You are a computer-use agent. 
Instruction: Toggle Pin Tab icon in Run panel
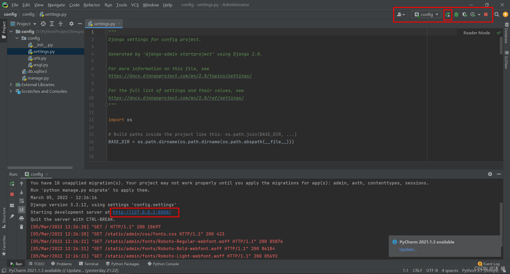coord(12,216)
